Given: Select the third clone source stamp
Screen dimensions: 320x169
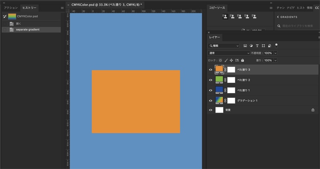Looking at the screenshot, I should pos(240,16).
